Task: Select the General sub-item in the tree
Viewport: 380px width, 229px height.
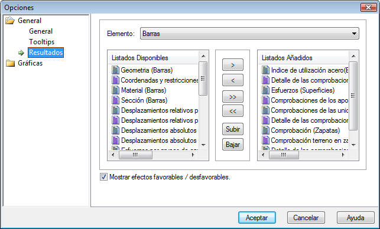Action: pos(41,31)
